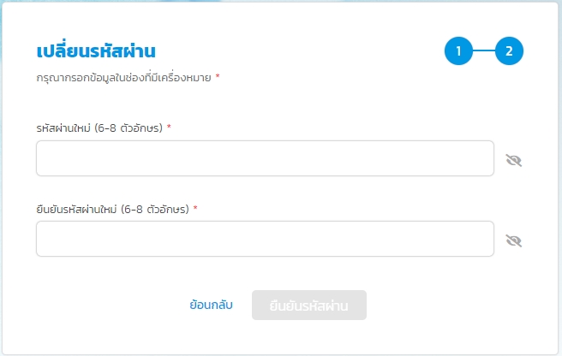Click the red asterisk beside the รหัสผ่านใหม่ label
The height and width of the screenshot is (356, 562).
coord(169,128)
